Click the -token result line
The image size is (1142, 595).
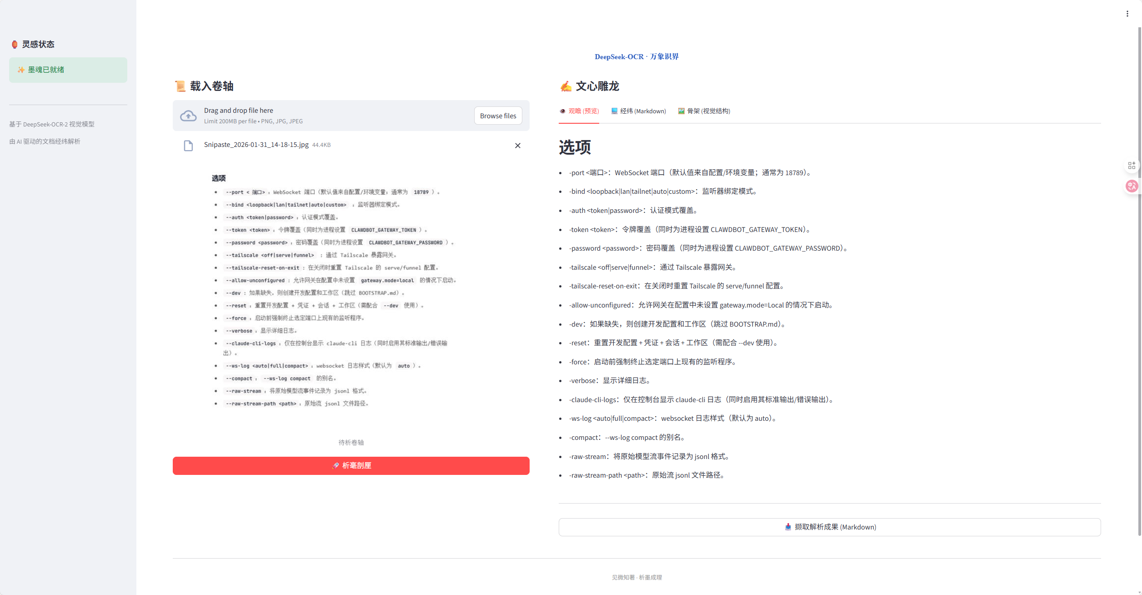tap(691, 230)
